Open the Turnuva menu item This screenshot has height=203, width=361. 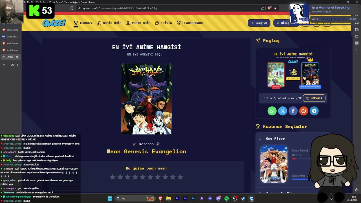(83, 23)
